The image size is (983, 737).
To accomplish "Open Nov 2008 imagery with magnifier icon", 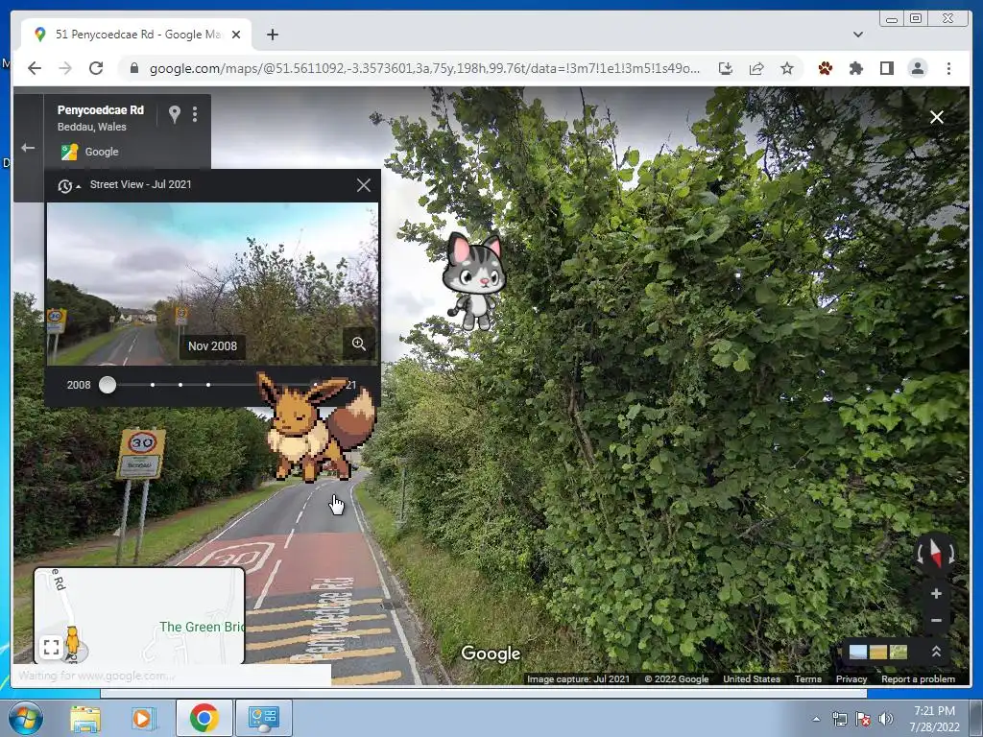I will click(359, 344).
